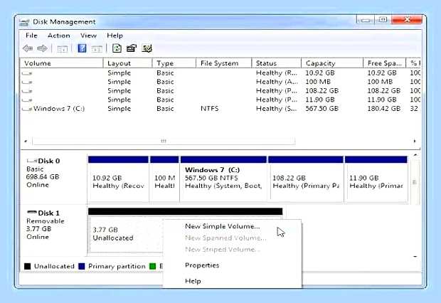Click the Unallocated legend label
The image size is (441, 303).
pyautogui.click(x=54, y=266)
